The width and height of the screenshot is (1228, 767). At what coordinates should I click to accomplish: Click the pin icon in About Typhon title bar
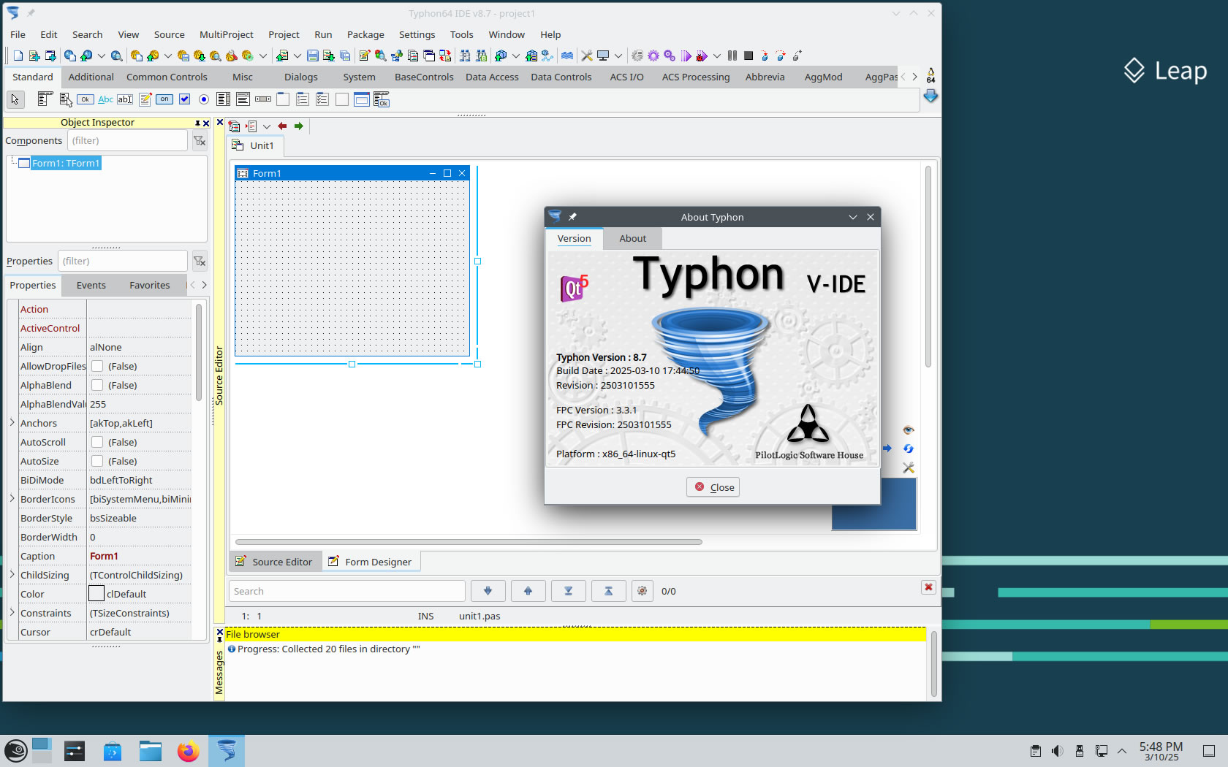tap(572, 217)
